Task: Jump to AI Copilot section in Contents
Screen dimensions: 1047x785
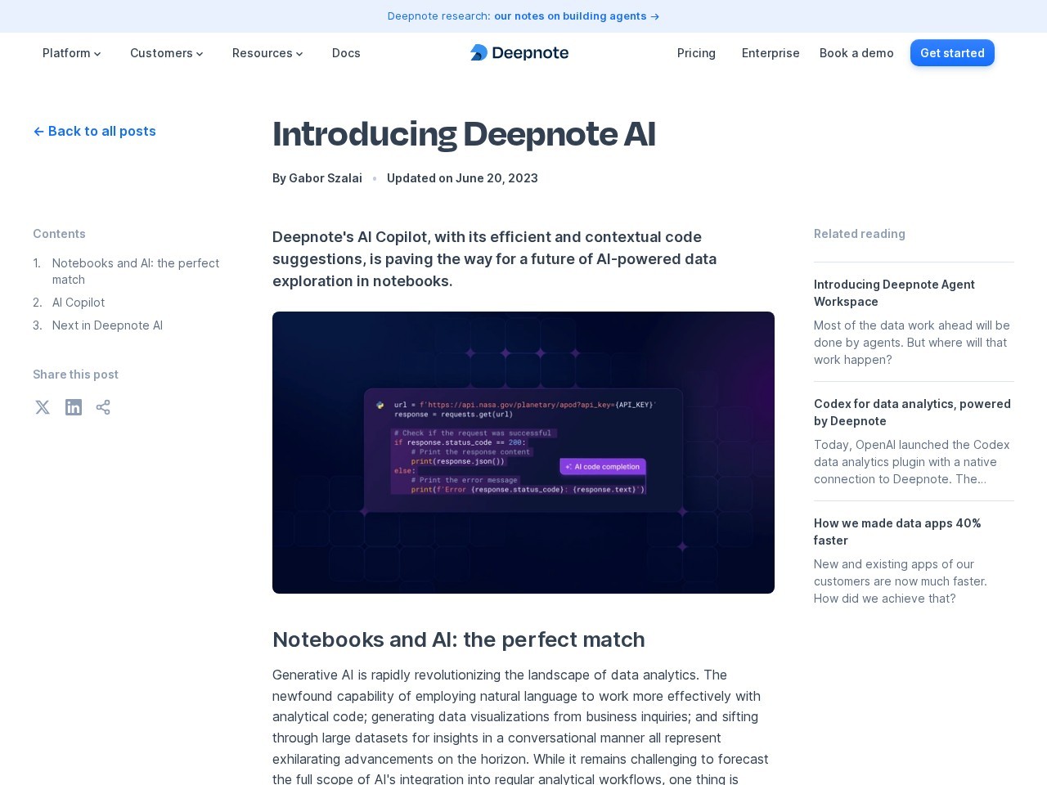Action: [79, 303]
